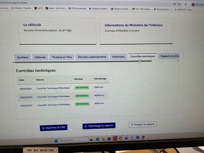Click the date 01/02/2022

27,106
